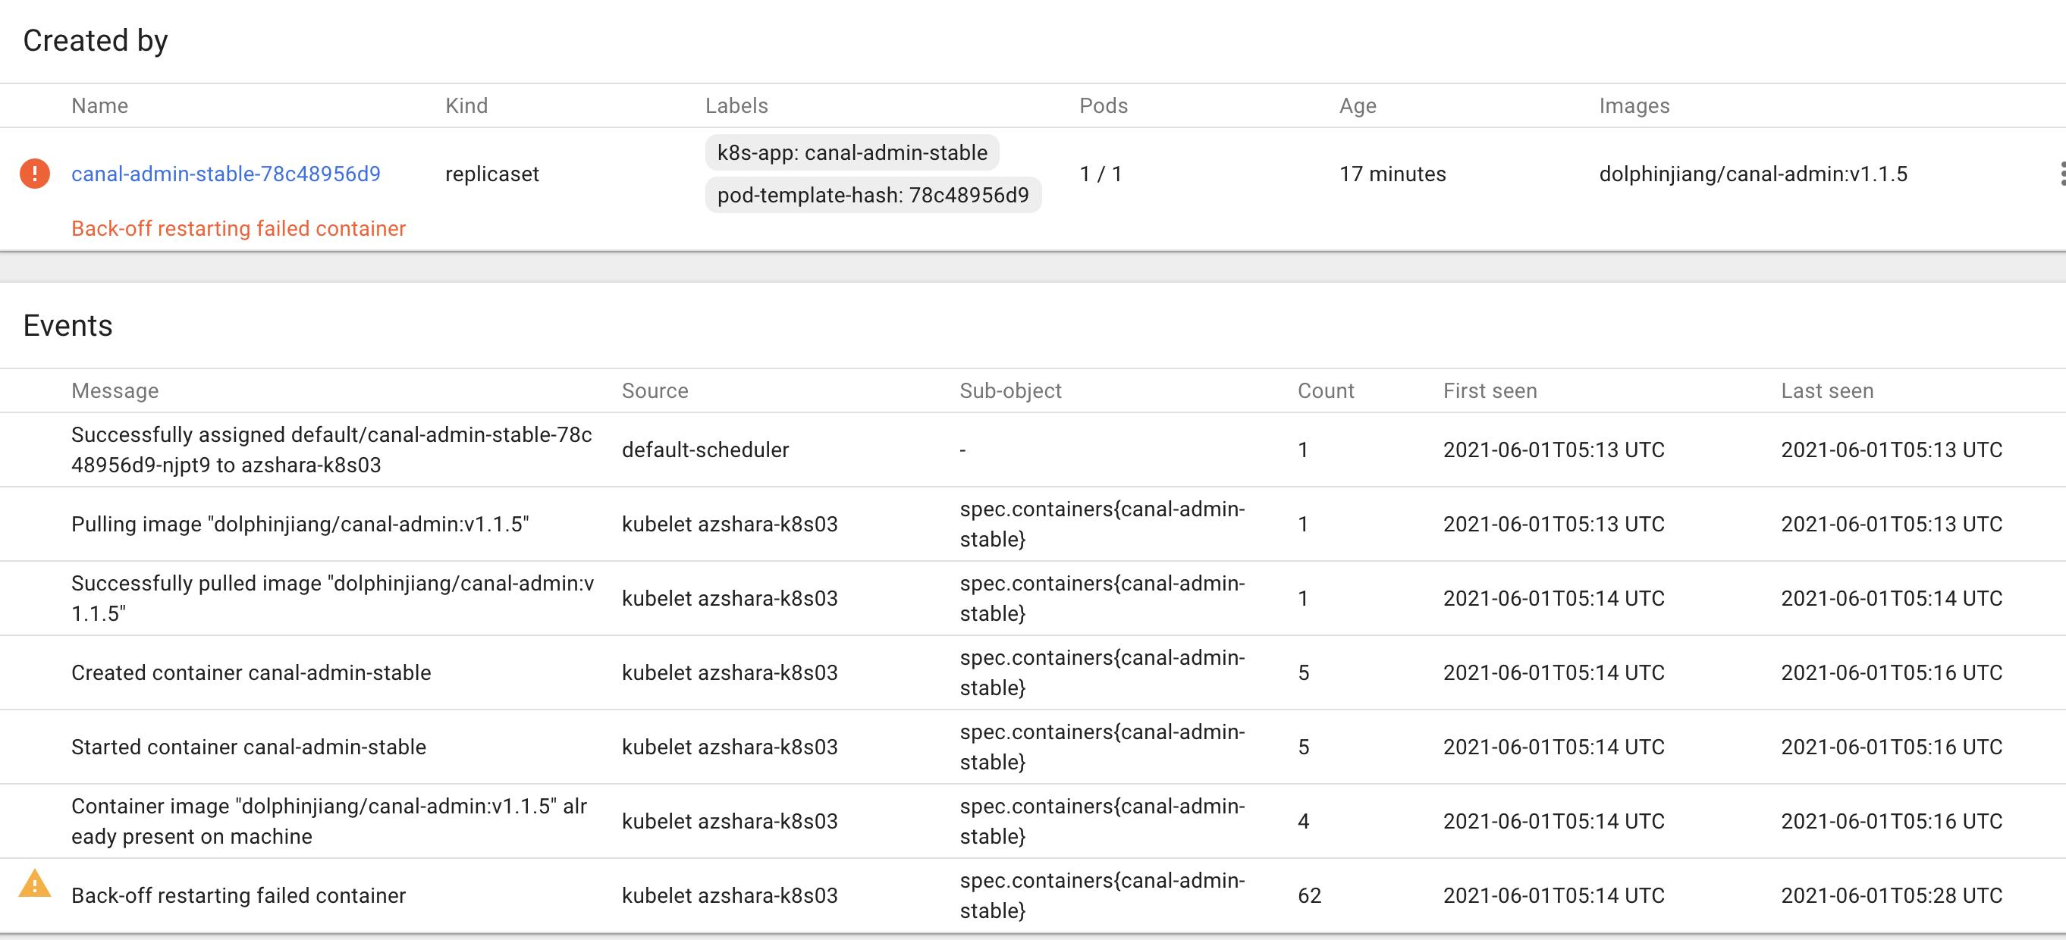Sort events by the Count column
Screen dimensions: 2066x940
(1326, 390)
